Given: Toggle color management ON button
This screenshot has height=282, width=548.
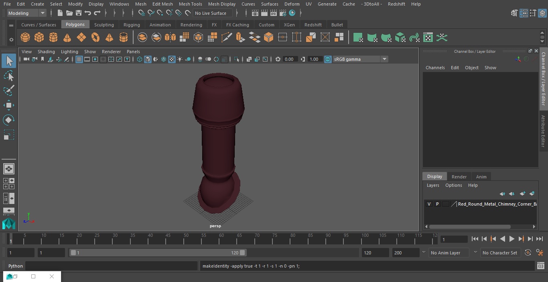Looking at the screenshot, I should coord(328,59).
